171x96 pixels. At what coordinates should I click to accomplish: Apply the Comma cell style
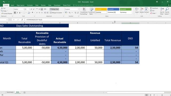101,12
